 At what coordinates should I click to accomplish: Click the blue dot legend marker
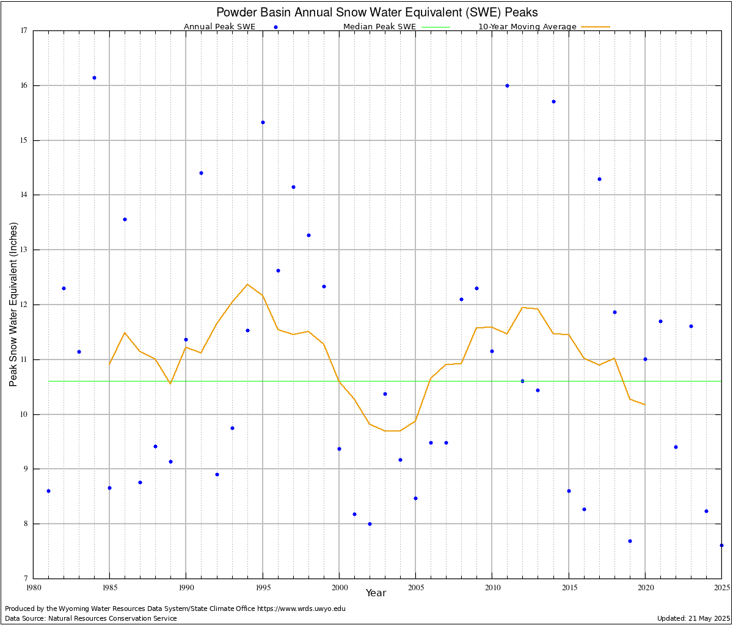click(x=275, y=27)
